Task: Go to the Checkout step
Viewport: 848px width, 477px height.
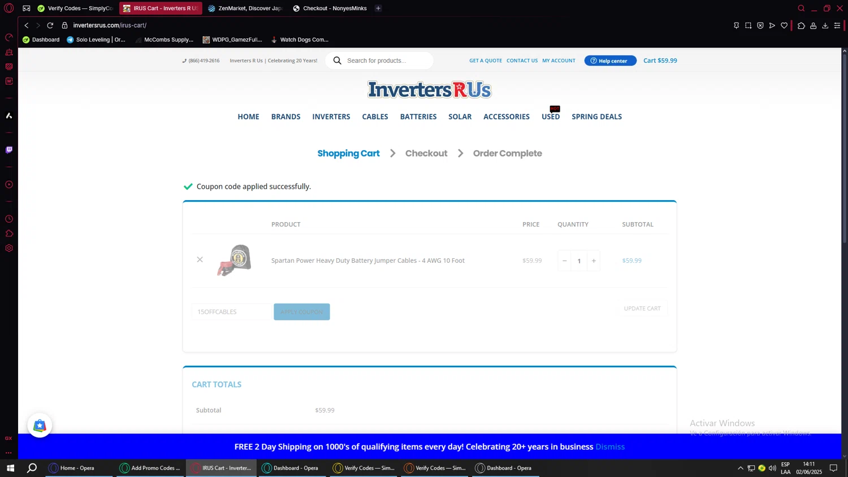Action: (x=426, y=153)
